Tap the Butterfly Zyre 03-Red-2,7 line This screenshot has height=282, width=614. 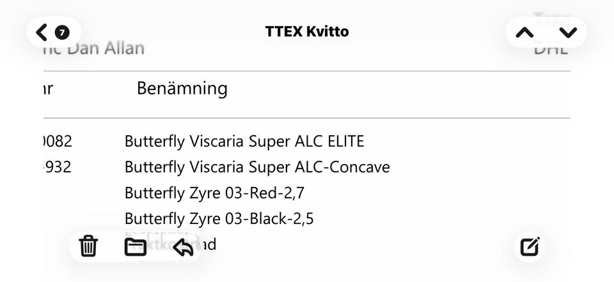(214, 193)
